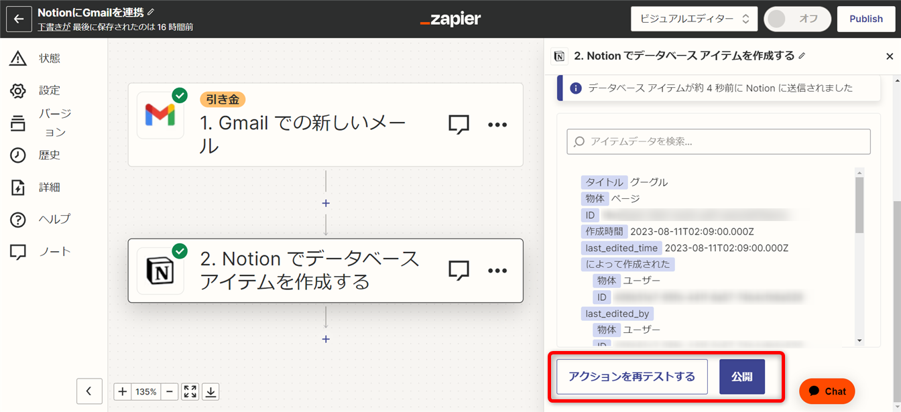Open the ビジュアルエディター dropdown
901x412 pixels.
[x=694, y=19]
